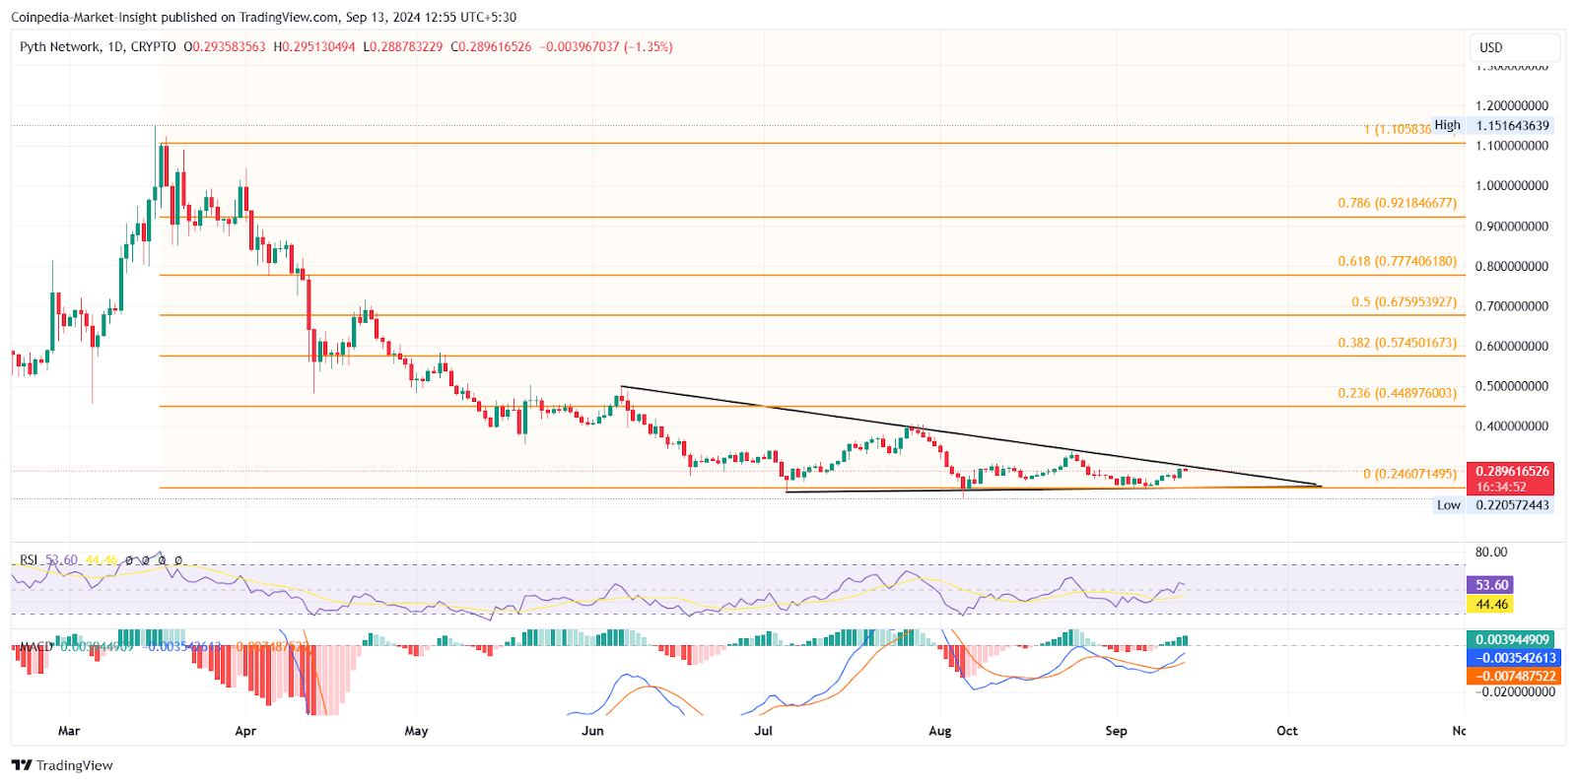
Task: Click price axis value 0.900000000
Action: tap(1512, 227)
